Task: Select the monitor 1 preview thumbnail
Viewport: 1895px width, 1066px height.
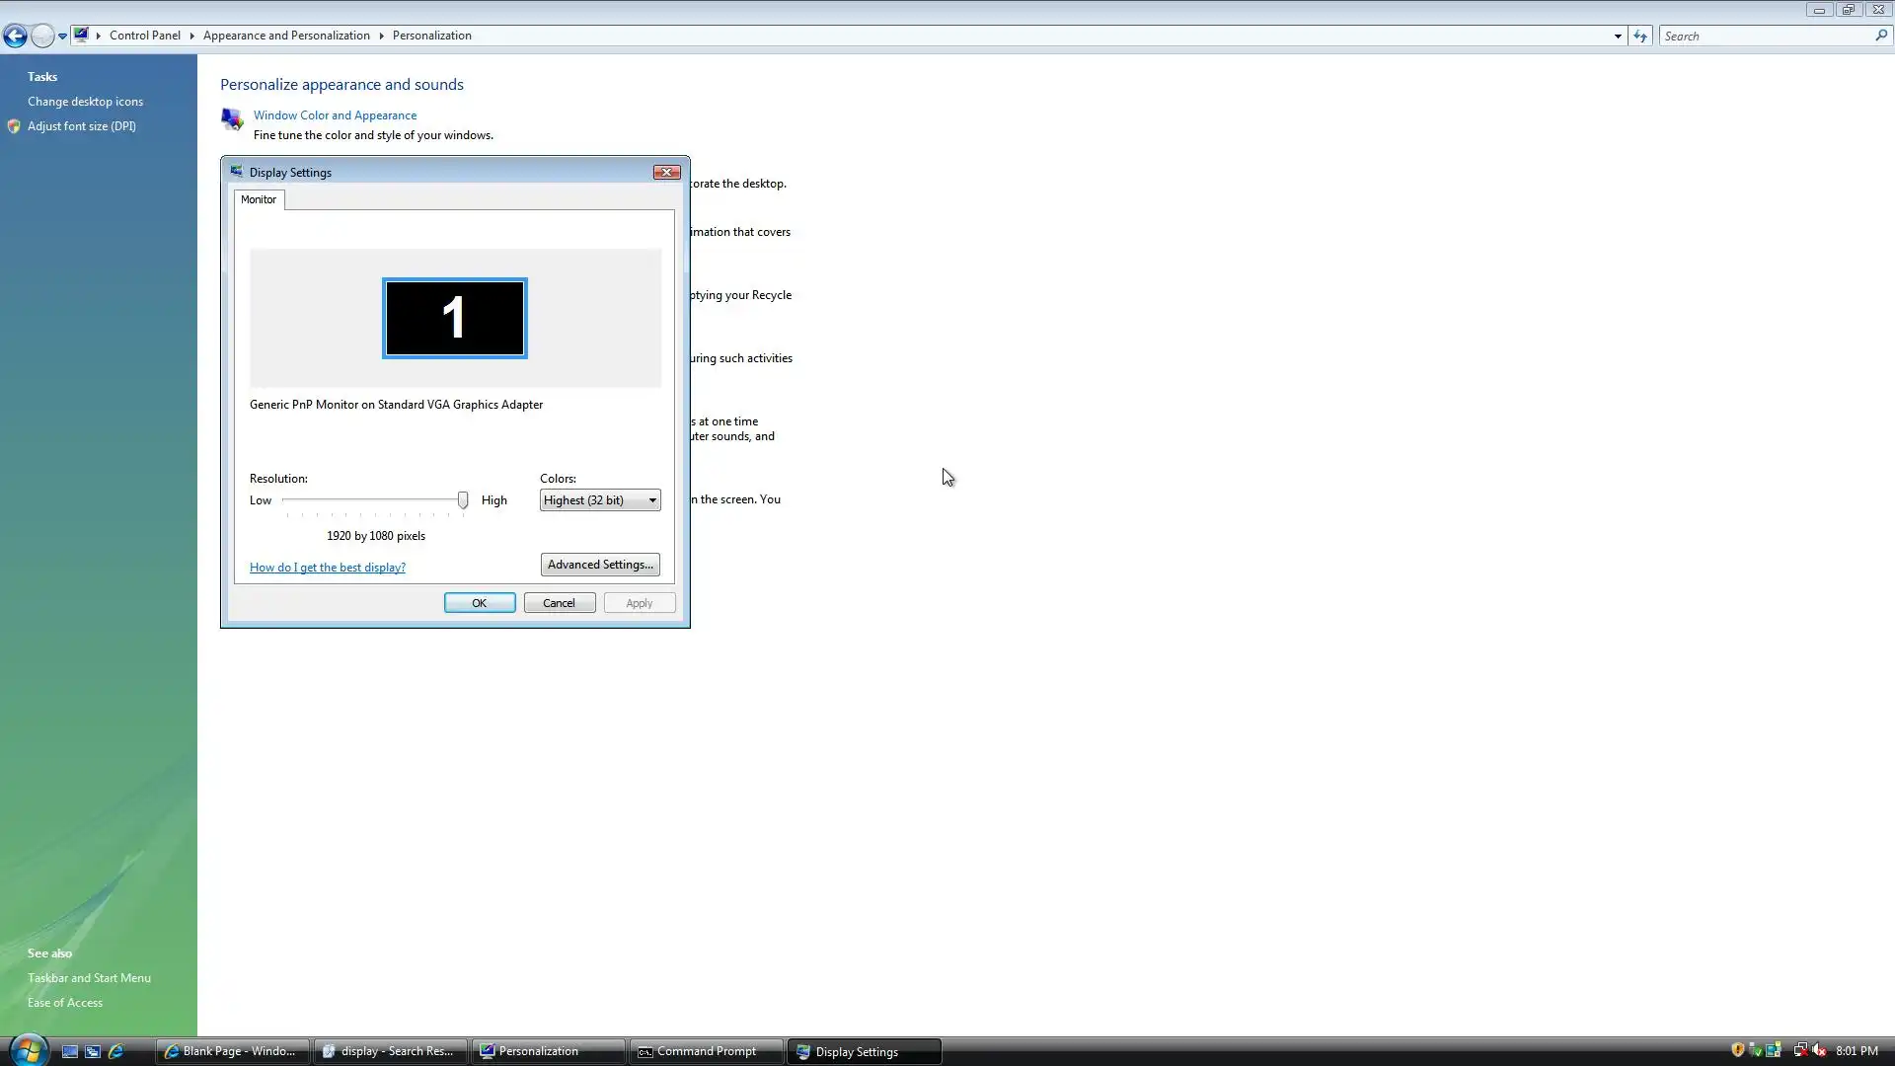Action: 454,318
